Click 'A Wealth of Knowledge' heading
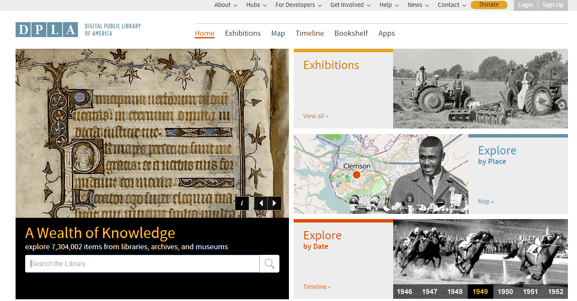577x301 pixels. (x=100, y=233)
